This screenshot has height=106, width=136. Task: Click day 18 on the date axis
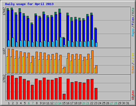coord(76,103)
